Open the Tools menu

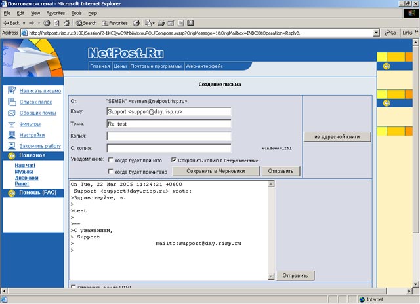[x=76, y=13]
